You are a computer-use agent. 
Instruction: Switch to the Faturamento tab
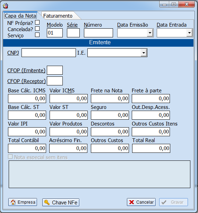point(58,16)
